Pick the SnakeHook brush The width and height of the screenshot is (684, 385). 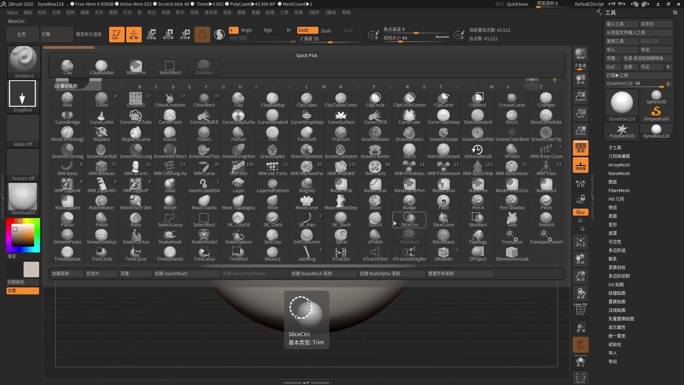(170, 237)
